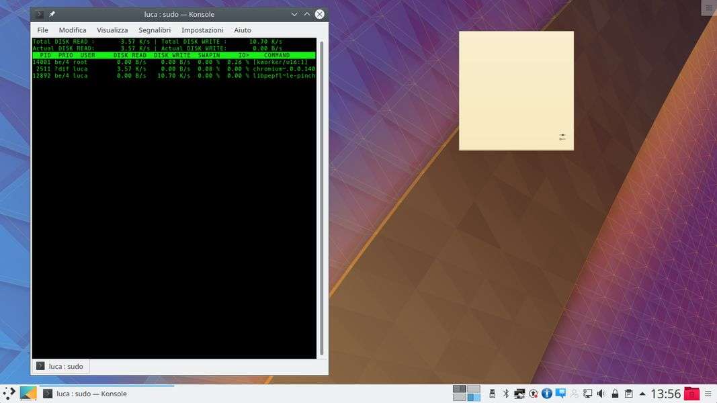The image size is (717, 403).
Task: Open the volume control tray icon
Action: (601, 394)
